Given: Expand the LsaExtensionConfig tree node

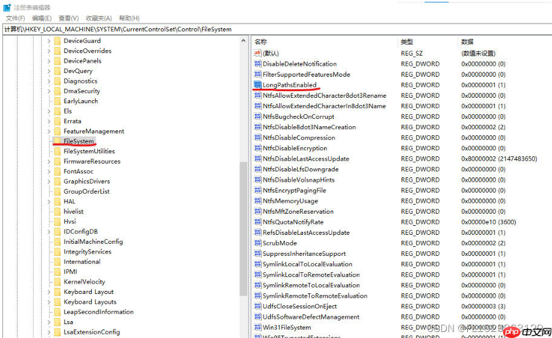Looking at the screenshot, I should point(49,332).
